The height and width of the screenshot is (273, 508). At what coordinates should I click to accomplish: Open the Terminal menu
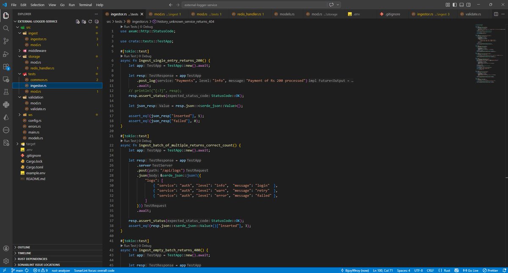(x=85, y=5)
